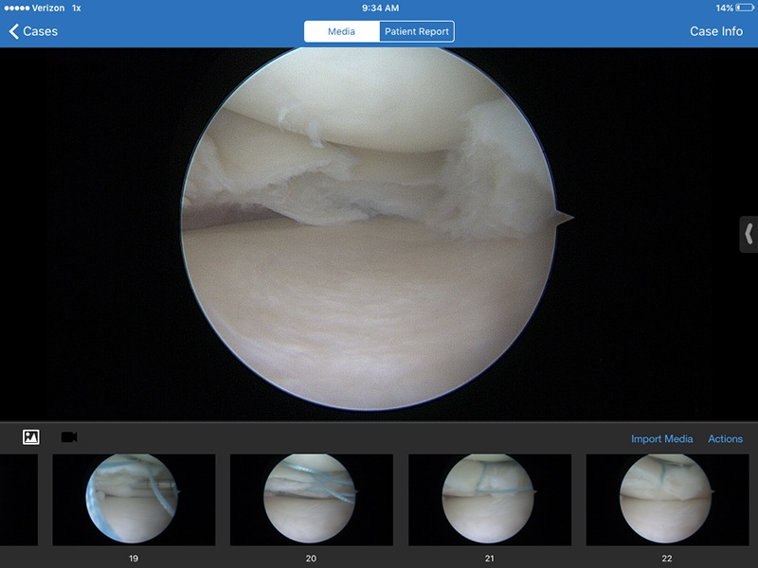
Task: Open the Actions menu
Action: [725, 438]
